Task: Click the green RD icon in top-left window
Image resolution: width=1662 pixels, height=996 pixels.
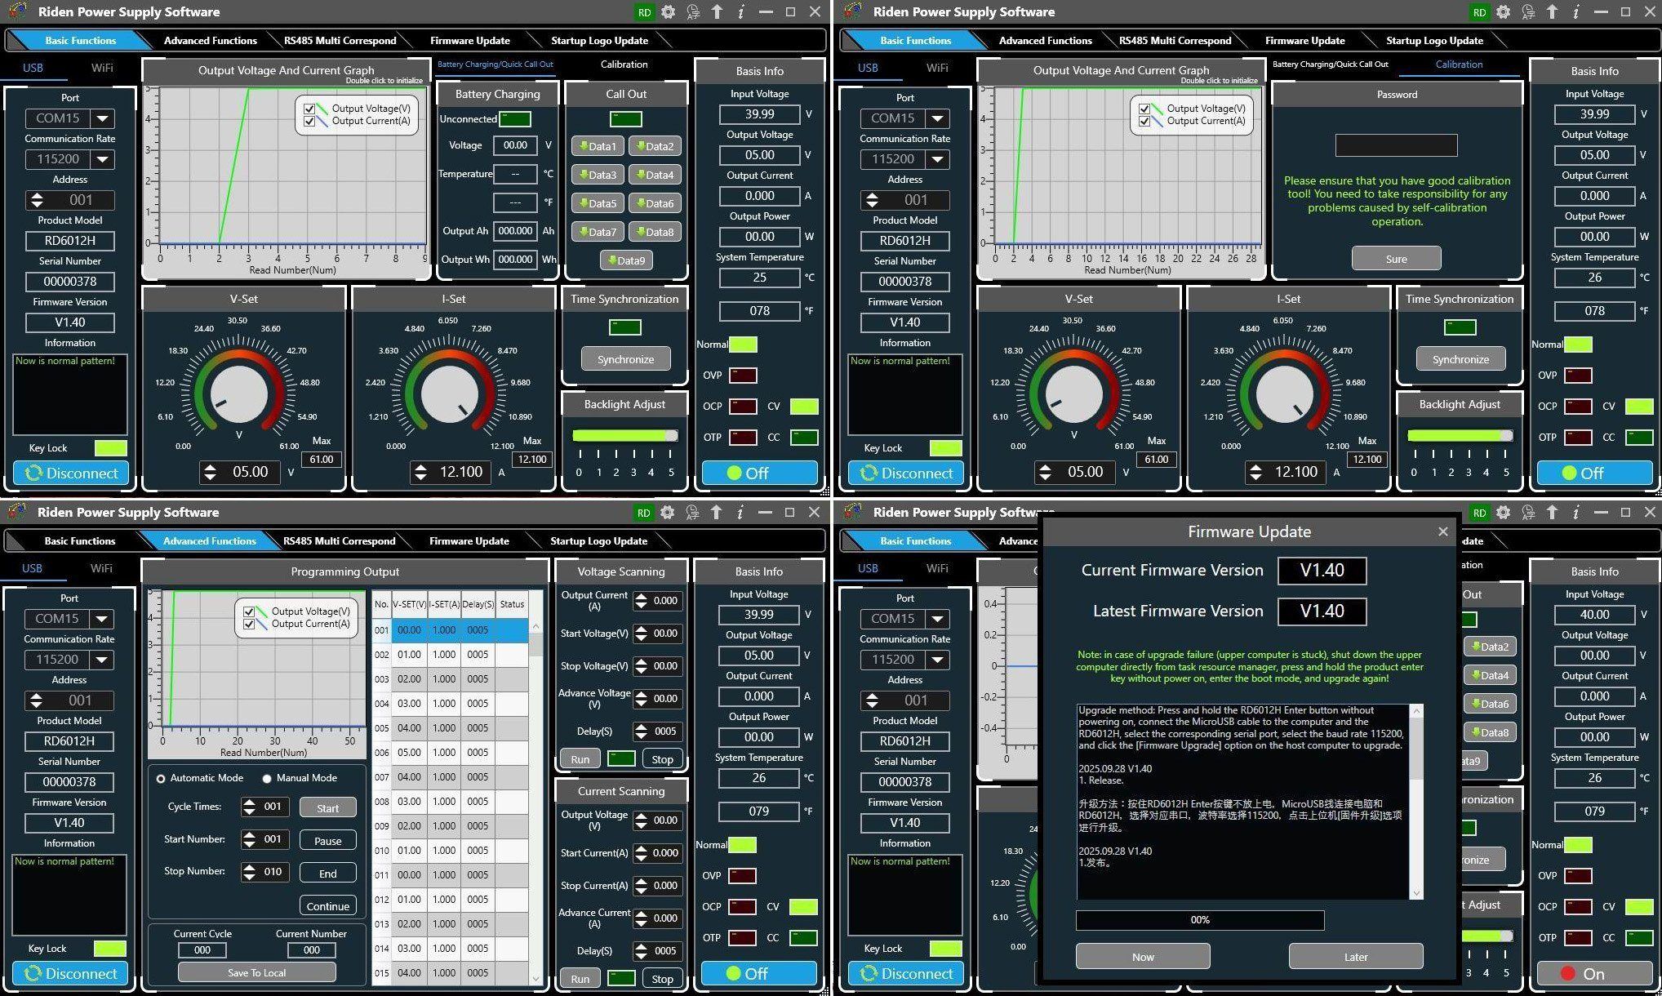Action: click(x=644, y=12)
